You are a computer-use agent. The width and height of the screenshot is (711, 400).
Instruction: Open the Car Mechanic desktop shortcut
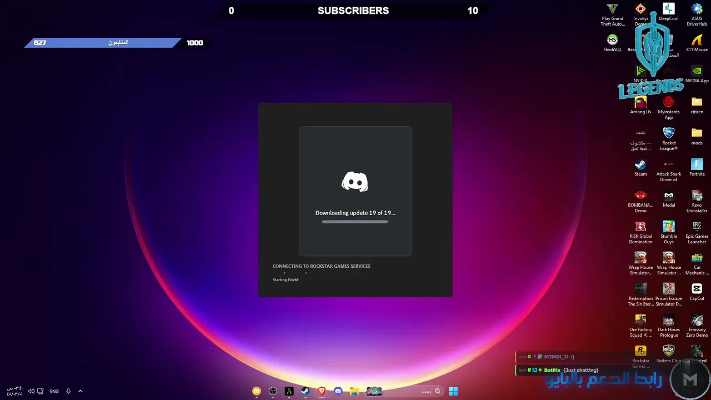pyautogui.click(x=697, y=263)
